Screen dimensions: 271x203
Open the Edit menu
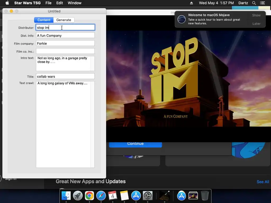[60, 3]
